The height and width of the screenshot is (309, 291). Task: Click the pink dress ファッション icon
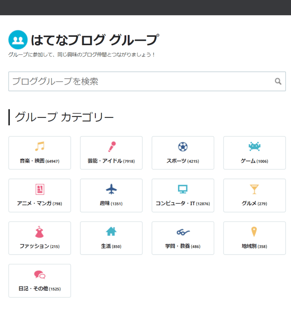pos(39,232)
